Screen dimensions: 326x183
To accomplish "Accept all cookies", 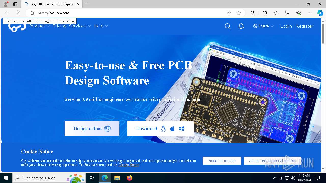I will point(222,161).
